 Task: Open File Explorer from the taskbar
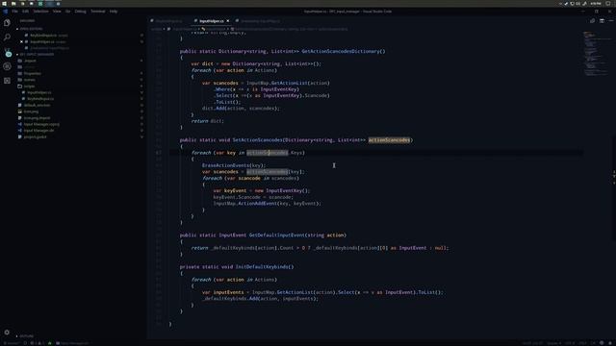click(13, 3)
